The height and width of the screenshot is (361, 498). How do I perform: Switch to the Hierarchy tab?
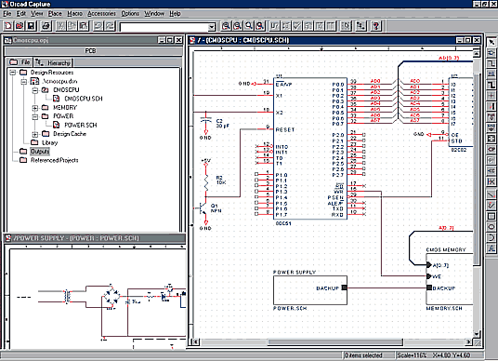point(53,62)
